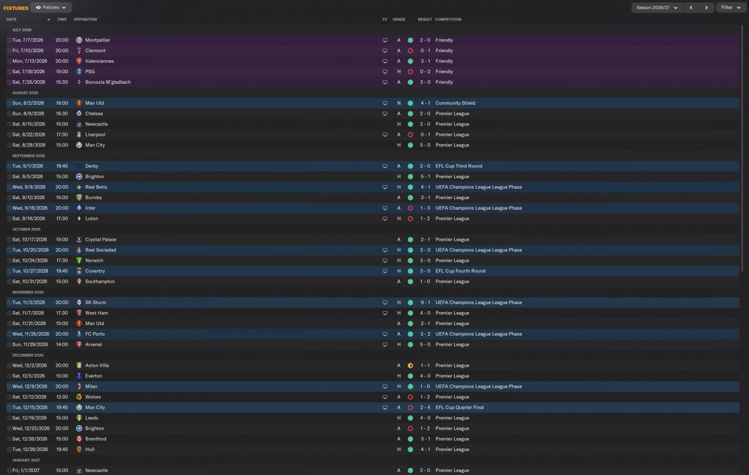This screenshot has width=749, height=475.
Task: Click the red loss indicator on the Clermont row
Action: pos(410,51)
